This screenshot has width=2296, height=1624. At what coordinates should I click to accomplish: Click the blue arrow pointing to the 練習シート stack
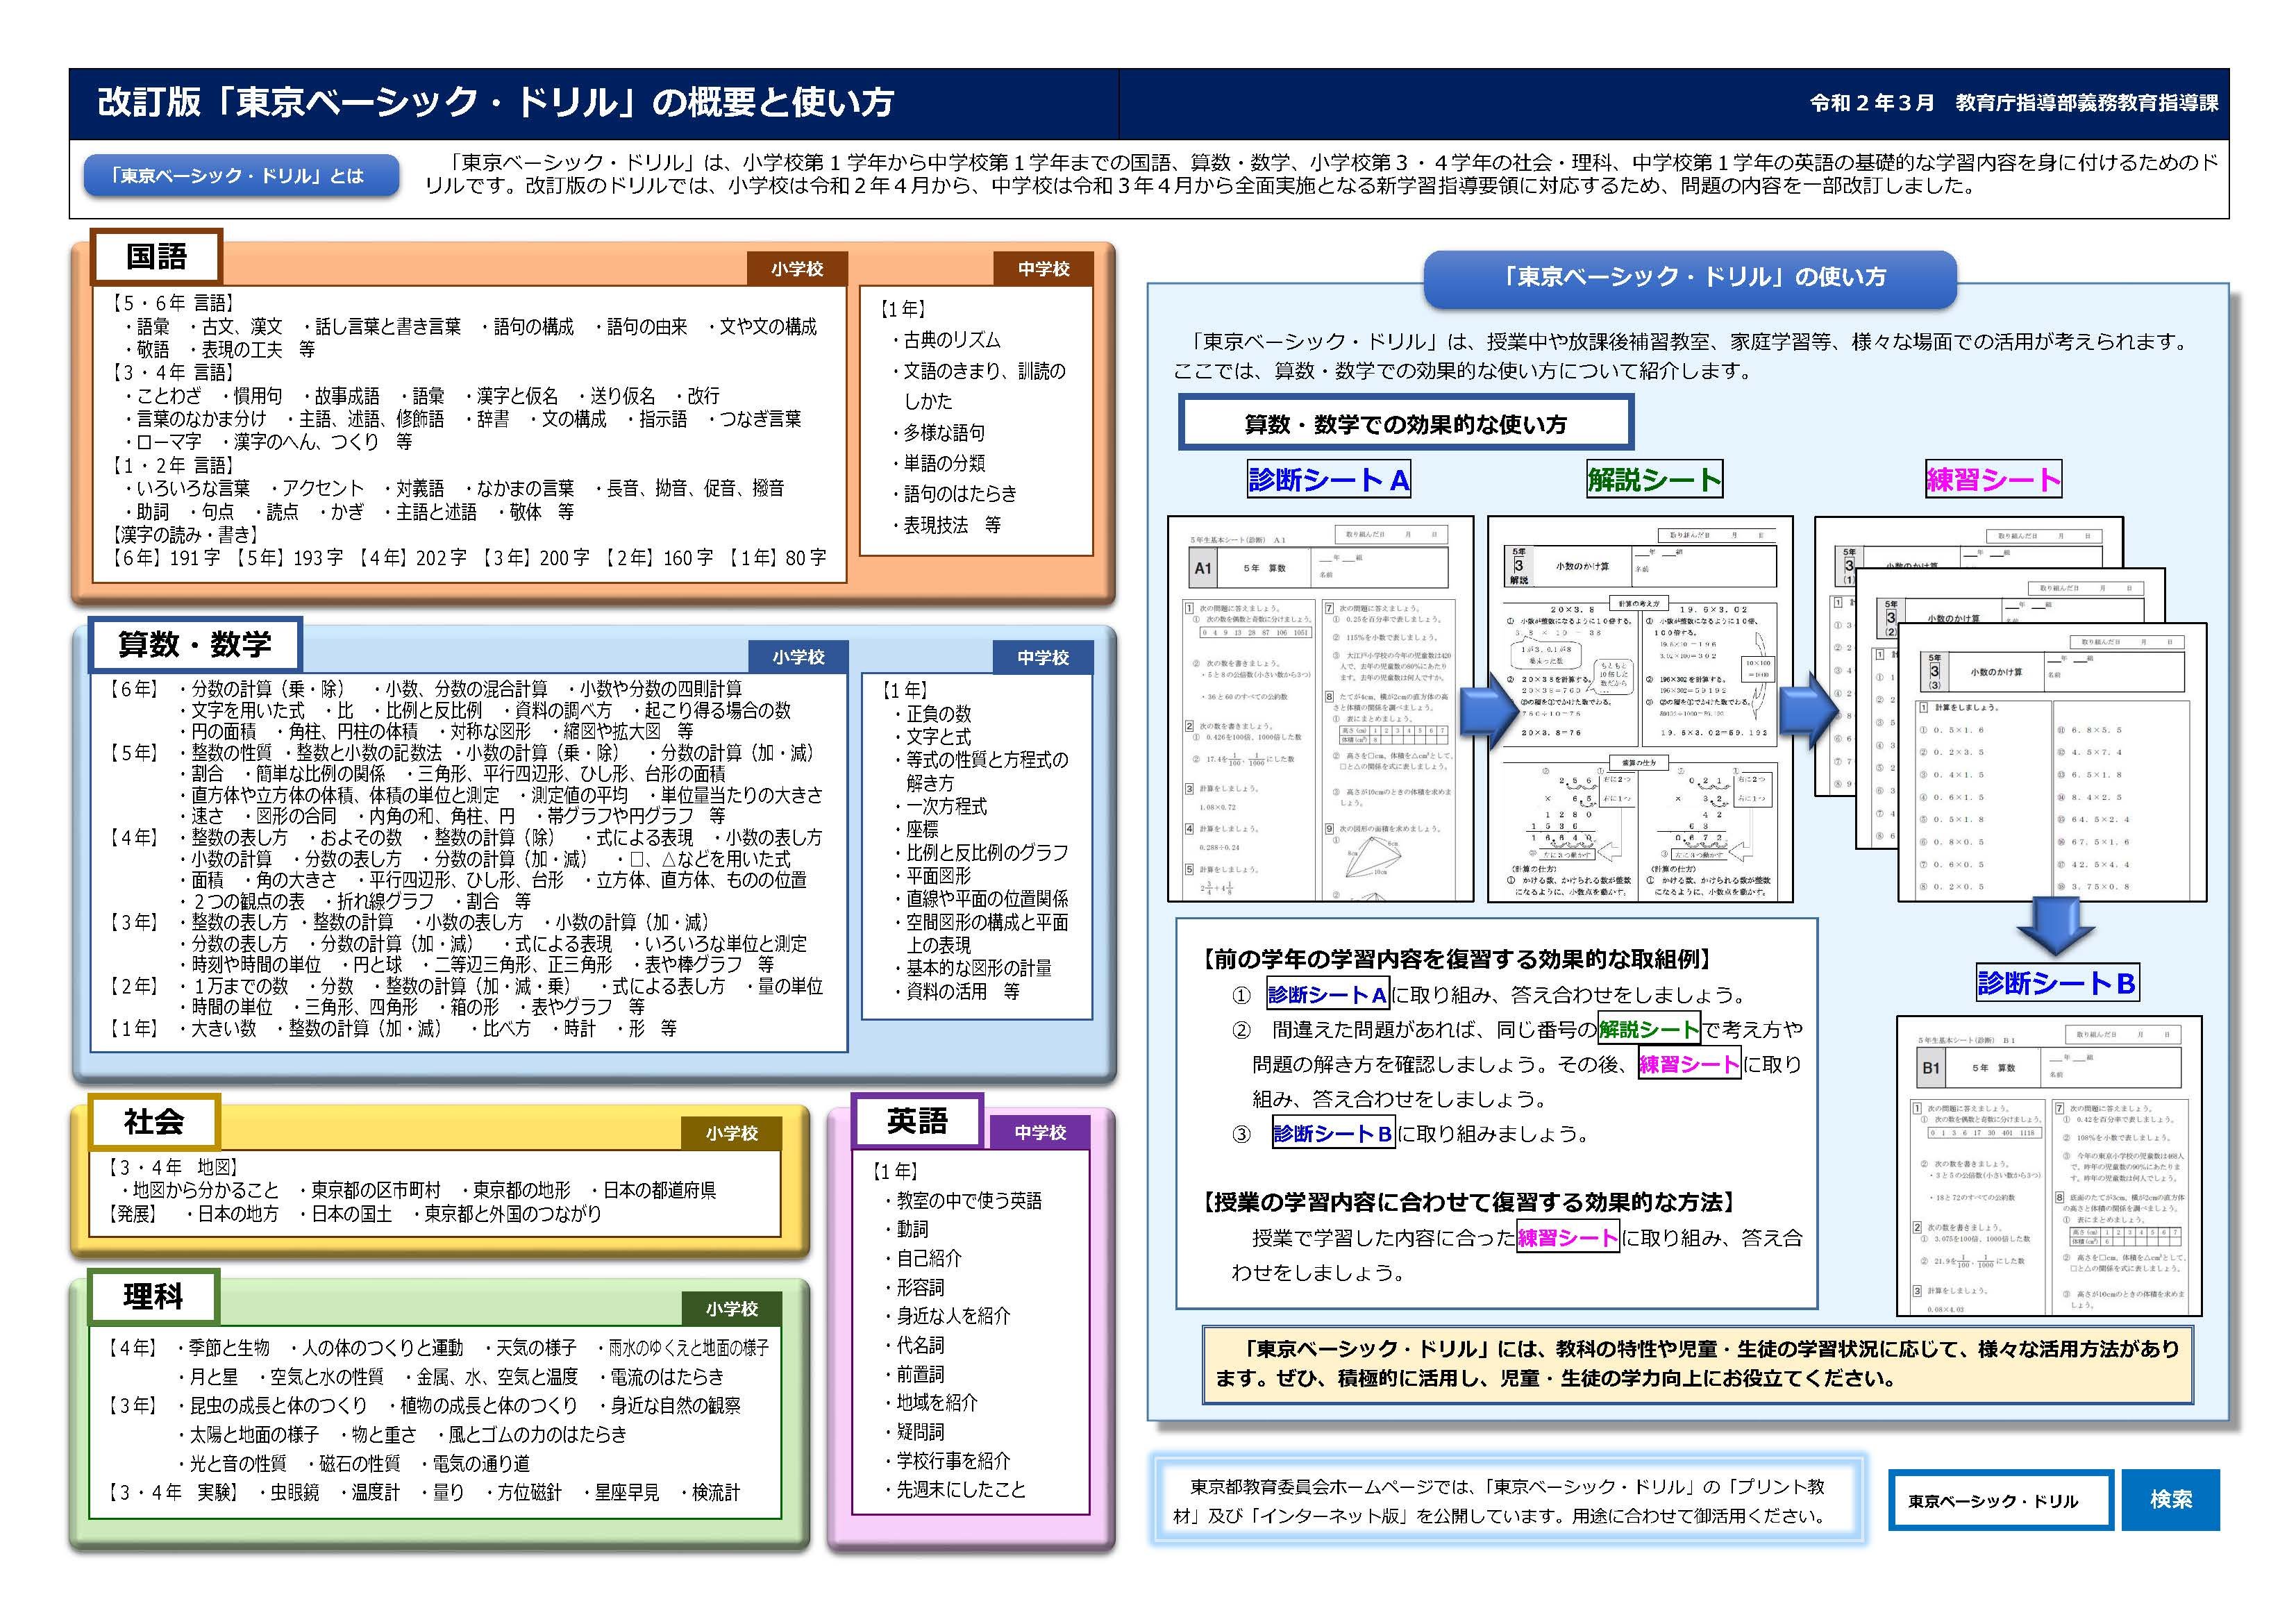(1810, 712)
